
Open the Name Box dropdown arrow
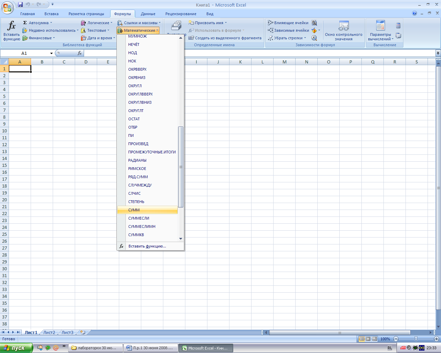51,53
